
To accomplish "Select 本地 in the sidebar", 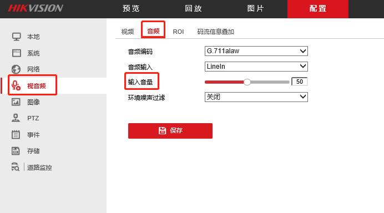I will (x=33, y=37).
